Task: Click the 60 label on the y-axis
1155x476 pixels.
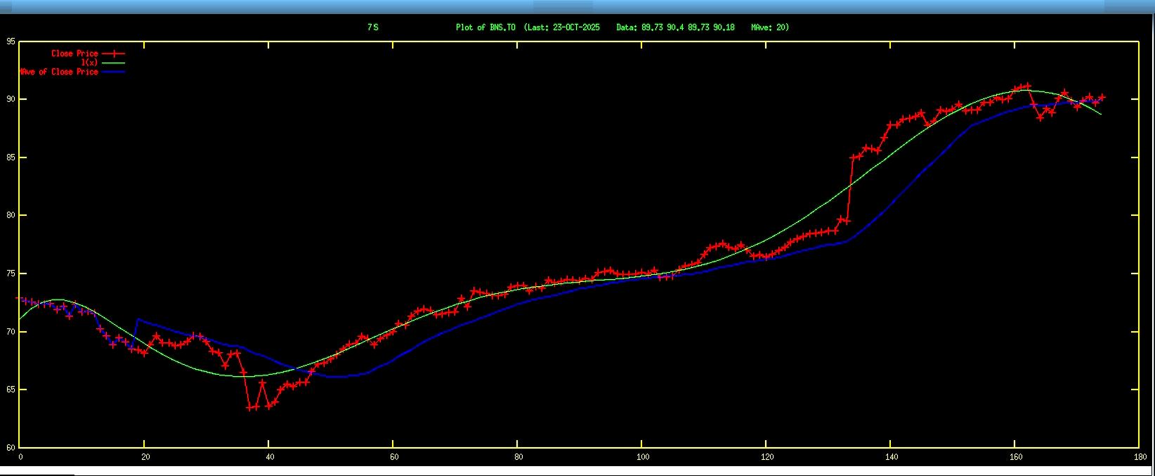Action: (10, 447)
